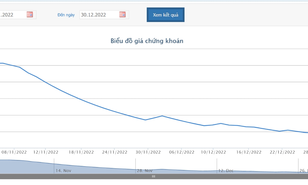Select the 10/12/2022 axis label
The height and width of the screenshot is (185, 308).
point(213,152)
